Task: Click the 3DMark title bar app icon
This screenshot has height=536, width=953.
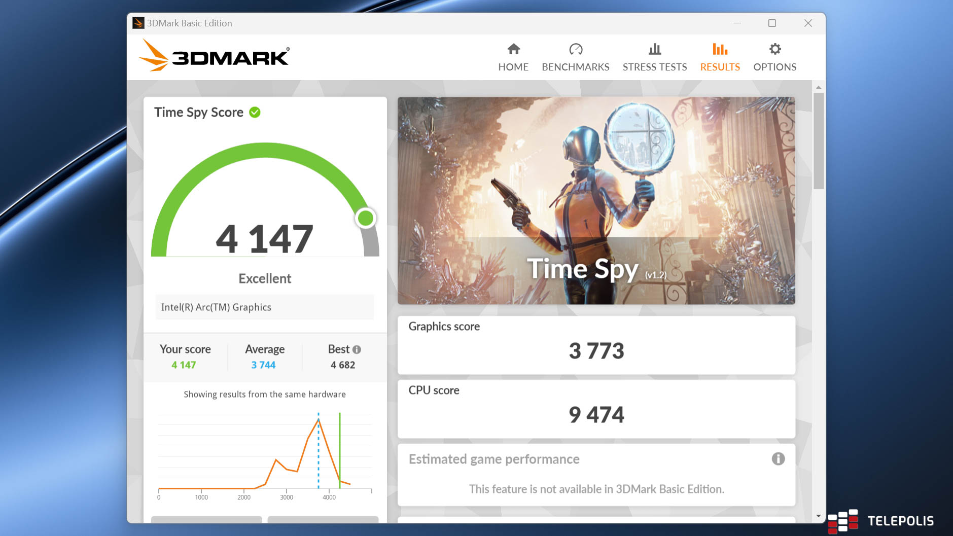Action: tap(138, 23)
